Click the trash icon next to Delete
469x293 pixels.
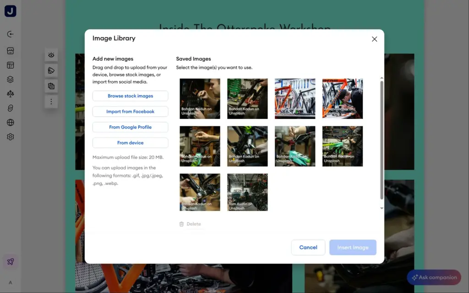point(181,224)
